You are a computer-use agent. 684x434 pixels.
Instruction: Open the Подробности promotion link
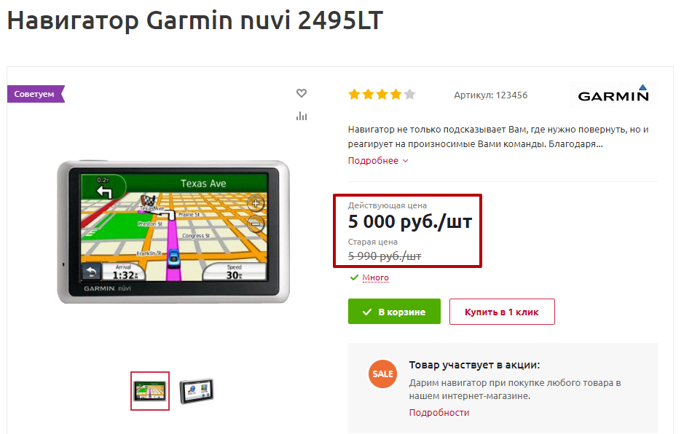[439, 413]
